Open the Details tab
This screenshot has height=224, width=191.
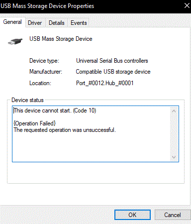57,23
